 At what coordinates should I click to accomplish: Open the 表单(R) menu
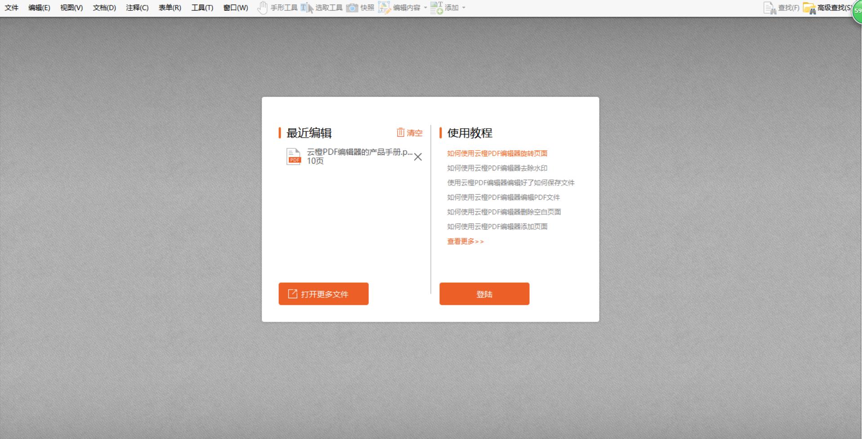tap(170, 8)
